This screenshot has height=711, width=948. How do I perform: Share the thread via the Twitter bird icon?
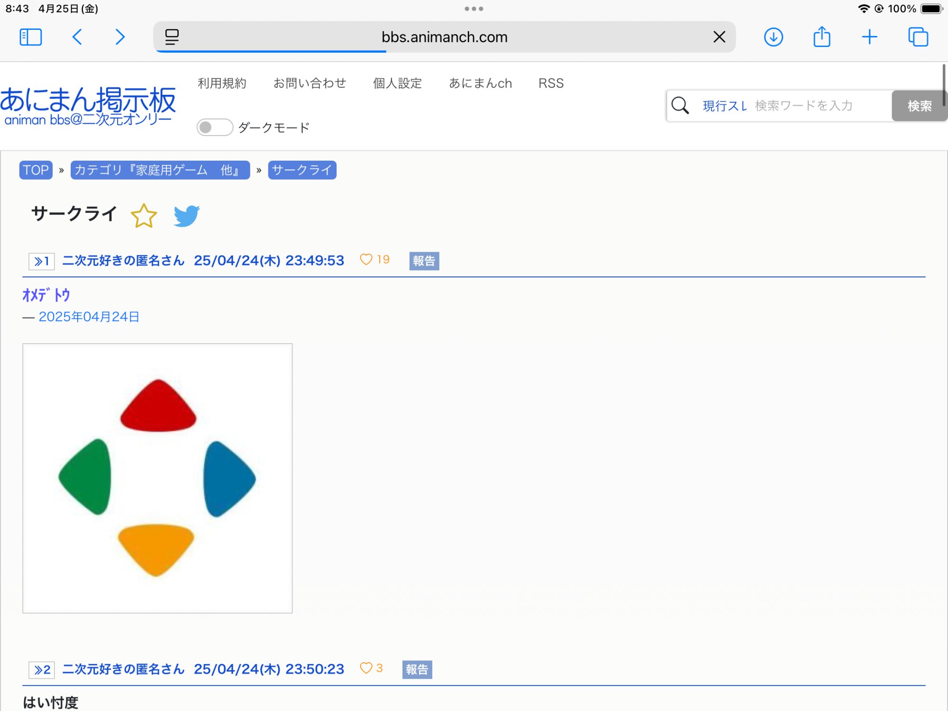click(x=186, y=216)
